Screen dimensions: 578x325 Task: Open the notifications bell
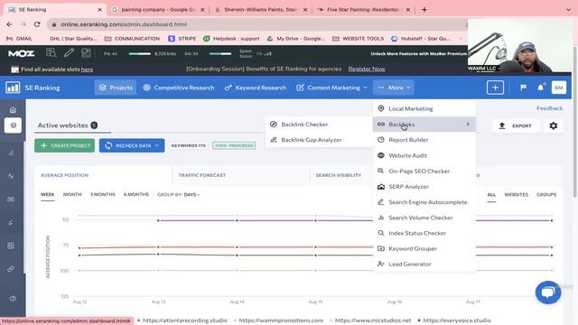pyautogui.click(x=541, y=88)
